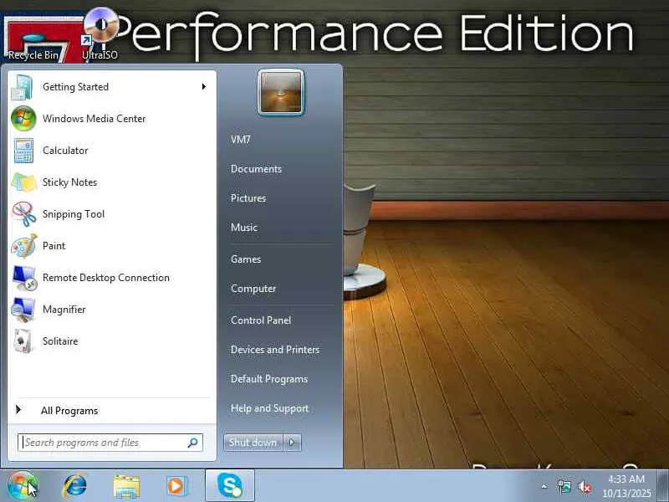Click the Show desktop button

663,486
